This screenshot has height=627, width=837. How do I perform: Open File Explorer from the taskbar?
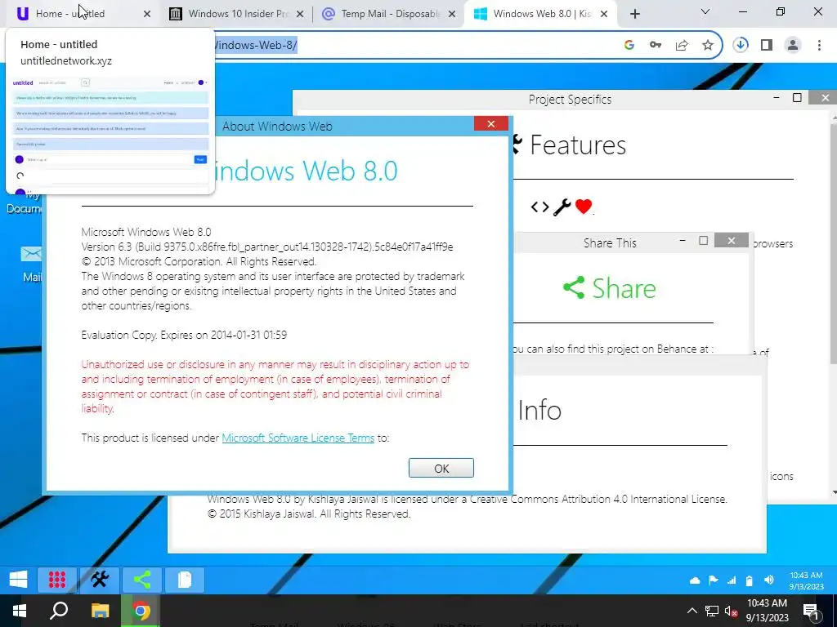click(x=100, y=611)
